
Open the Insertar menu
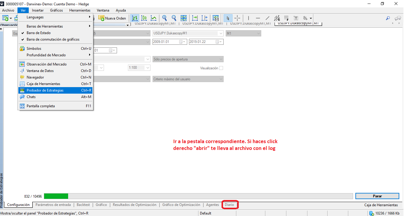[x=38, y=10]
